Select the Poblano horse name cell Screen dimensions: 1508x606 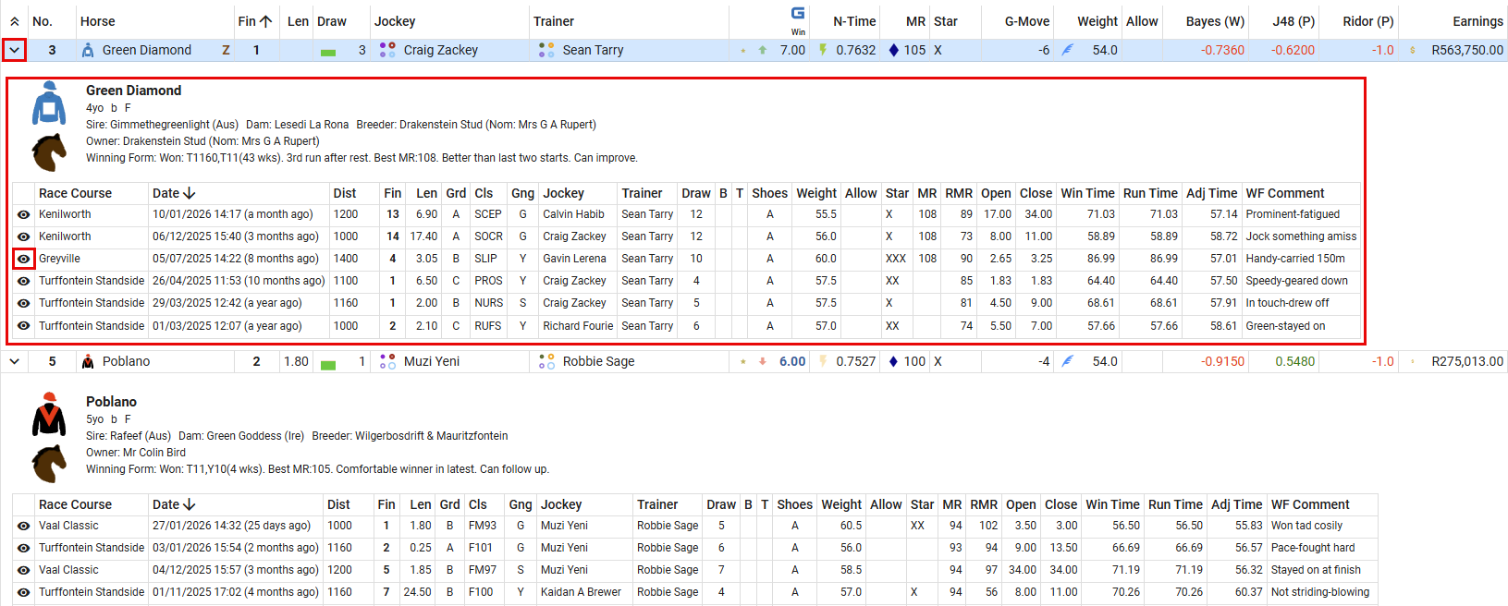126,361
